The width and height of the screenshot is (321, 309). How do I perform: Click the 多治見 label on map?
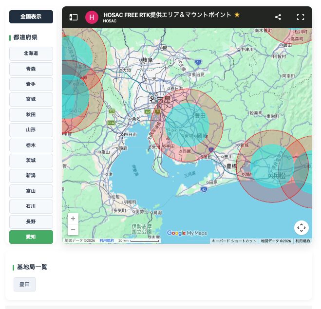[x=198, y=74]
